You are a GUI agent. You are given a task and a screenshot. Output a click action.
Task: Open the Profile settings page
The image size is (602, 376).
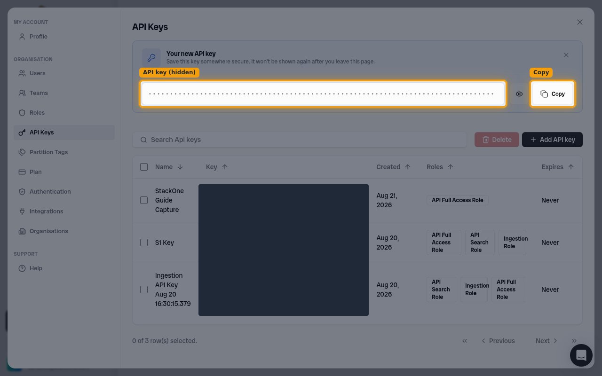[x=64, y=37]
